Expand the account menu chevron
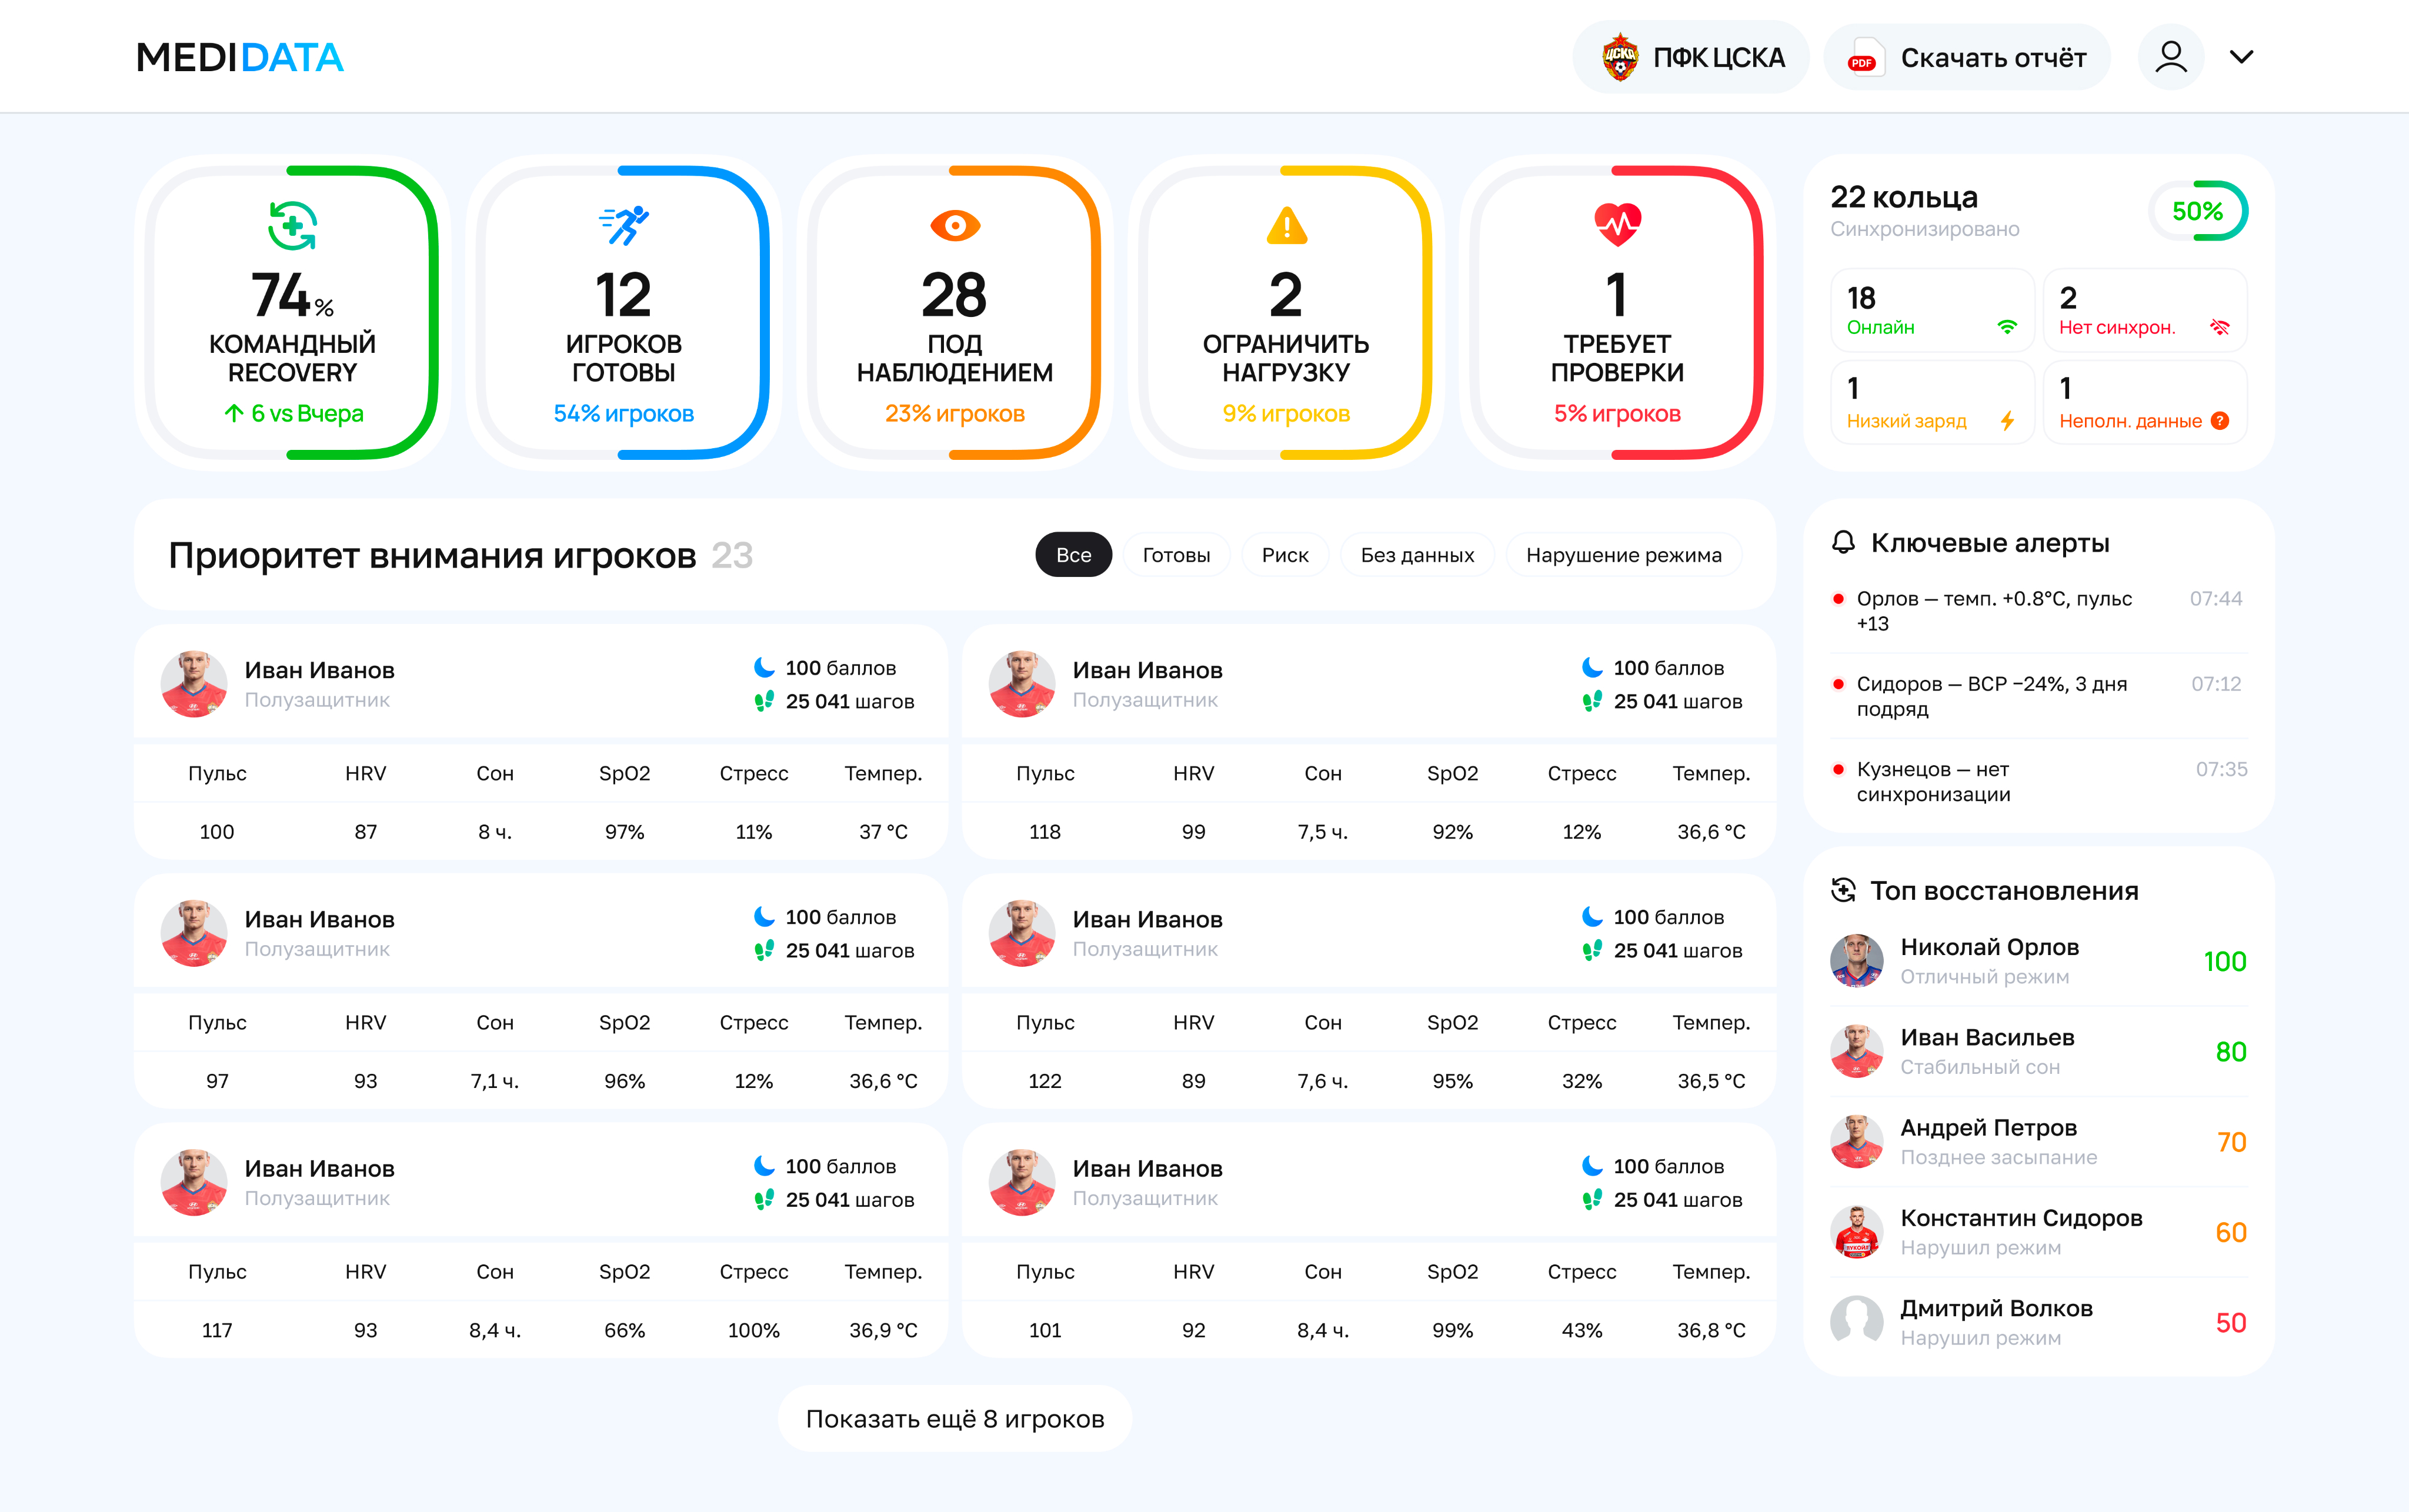This screenshot has width=2409, height=1512. pyautogui.click(x=2242, y=57)
